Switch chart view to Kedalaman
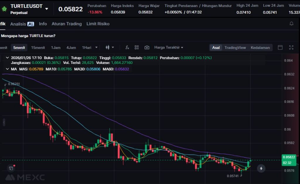This screenshot has width=300, height=184. coord(260,48)
